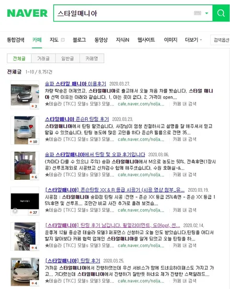This screenshot has width=230, height=289.
Task: Open the 틴팅 후기 남깁니다. 휠얼라이먼트 post
Action: click(112, 225)
